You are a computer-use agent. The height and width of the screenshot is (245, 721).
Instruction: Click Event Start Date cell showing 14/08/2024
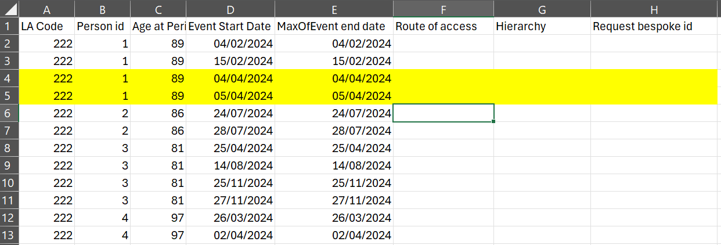(230, 165)
